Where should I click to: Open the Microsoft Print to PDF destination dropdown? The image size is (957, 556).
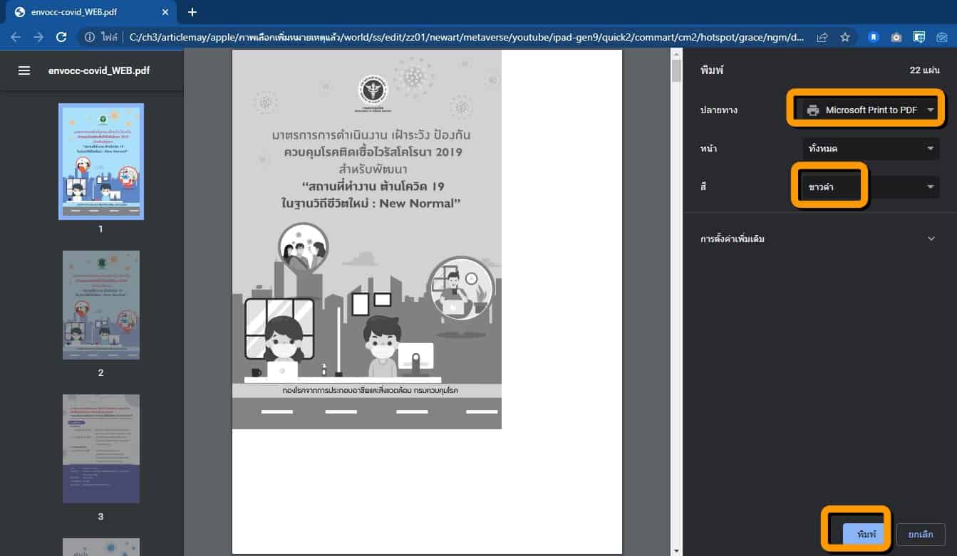869,110
